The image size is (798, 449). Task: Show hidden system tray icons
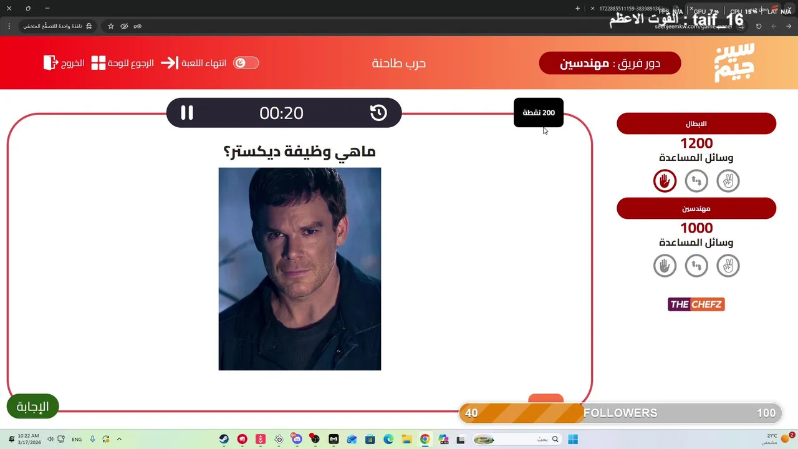[119, 439]
